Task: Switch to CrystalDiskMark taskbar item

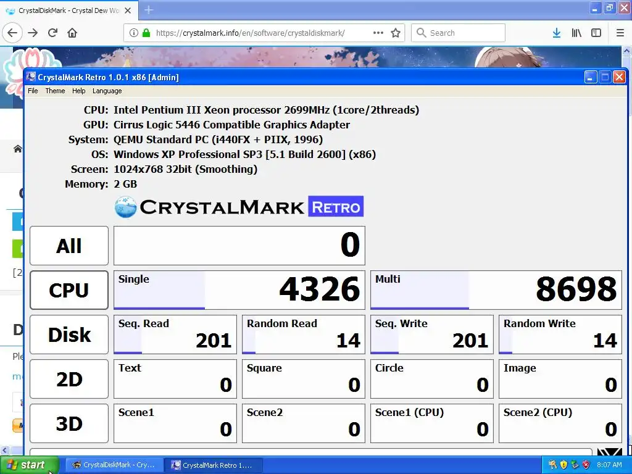Action: [x=114, y=465]
